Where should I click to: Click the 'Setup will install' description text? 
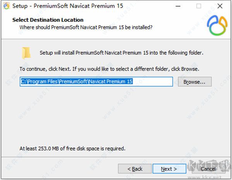[121, 53]
